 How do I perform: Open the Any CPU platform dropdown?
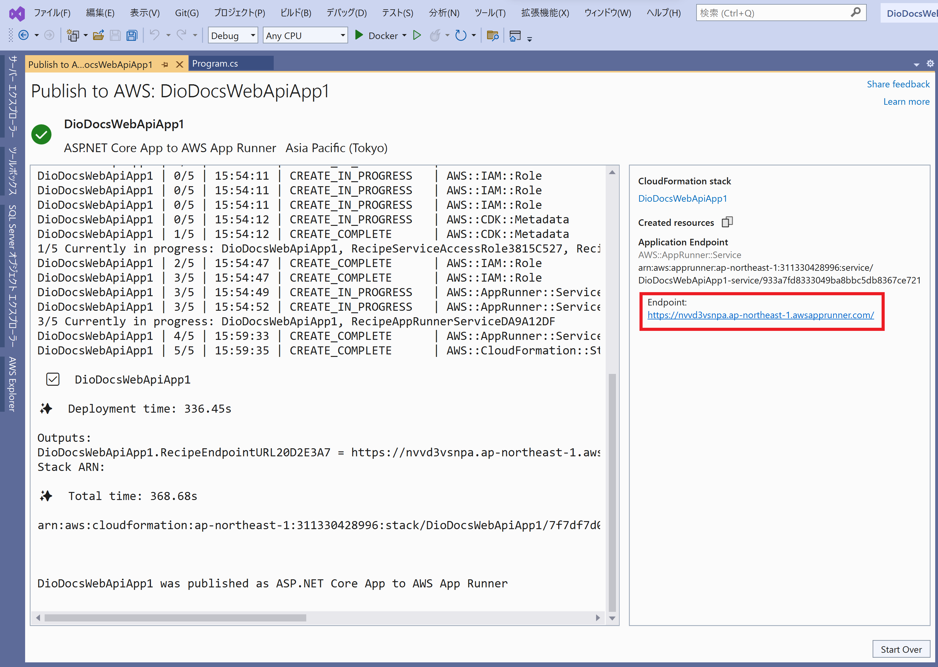click(x=305, y=36)
